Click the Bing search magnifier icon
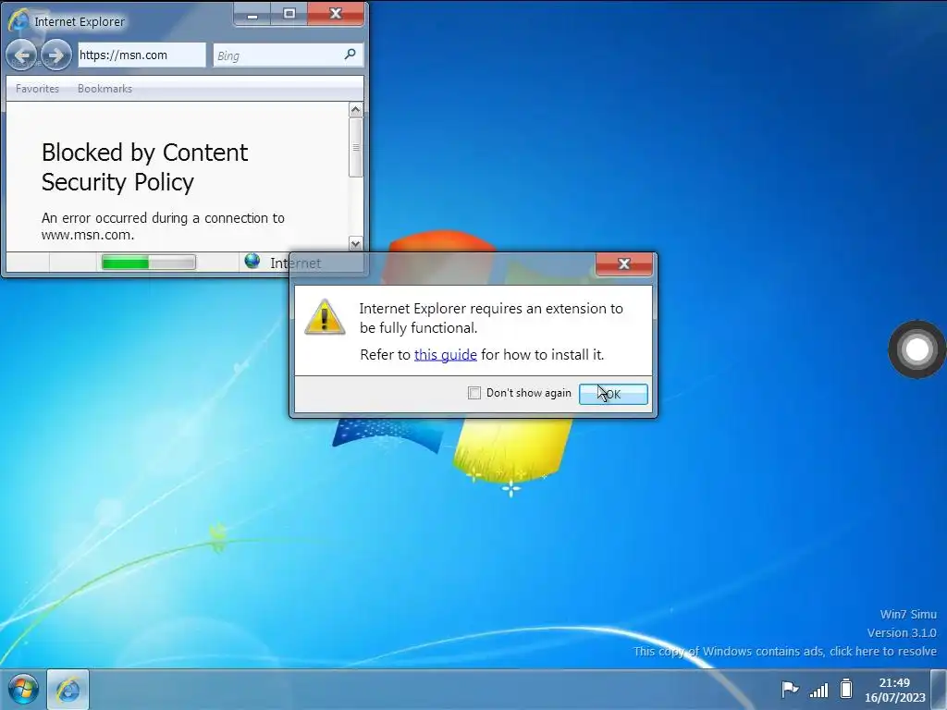The width and height of the screenshot is (947, 710). [350, 55]
